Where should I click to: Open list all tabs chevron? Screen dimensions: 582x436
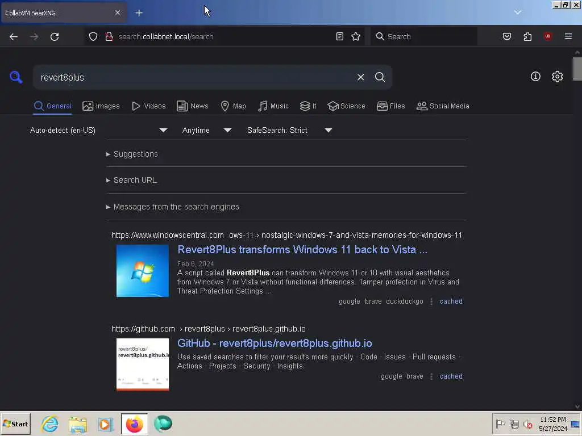pos(518,12)
